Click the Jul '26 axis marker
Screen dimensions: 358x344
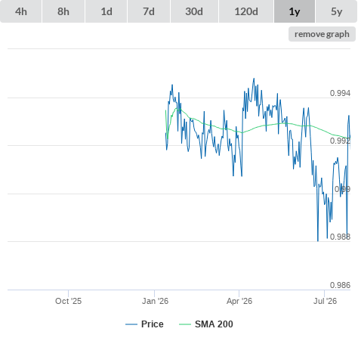325,301
